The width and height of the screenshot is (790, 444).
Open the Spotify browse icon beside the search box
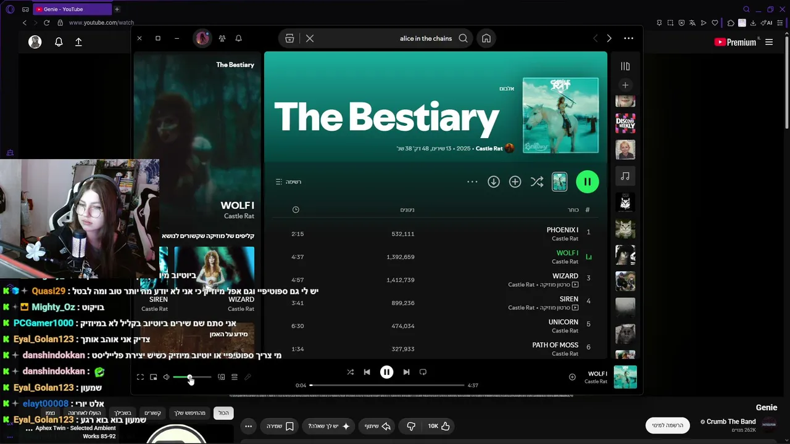[x=289, y=38]
